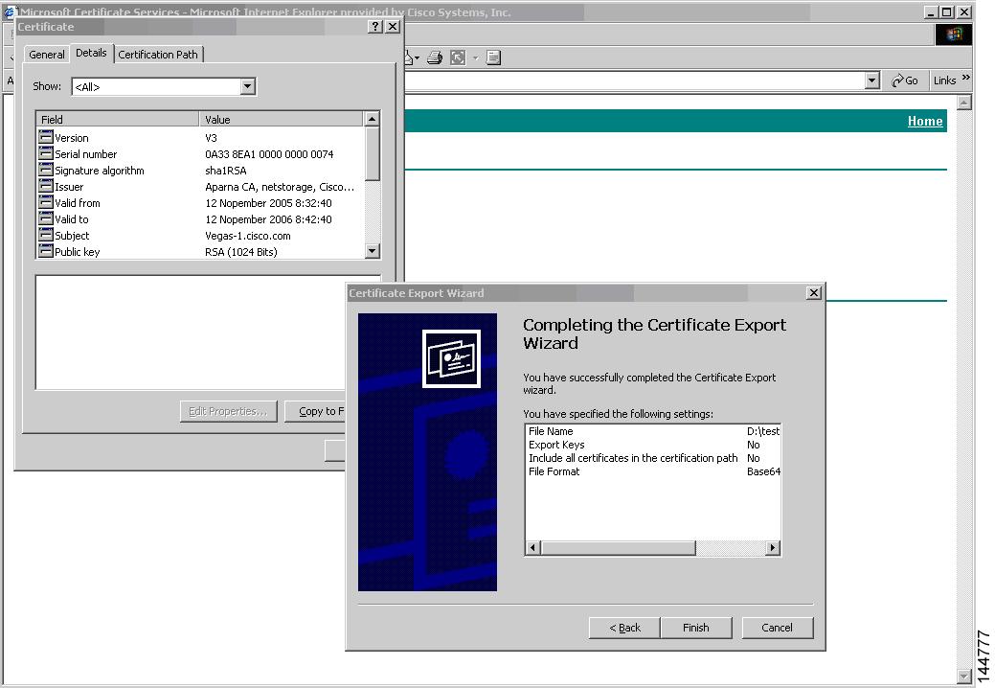This screenshot has height=688, width=995.
Task: Sort by the Field column header
Action: tap(118, 120)
